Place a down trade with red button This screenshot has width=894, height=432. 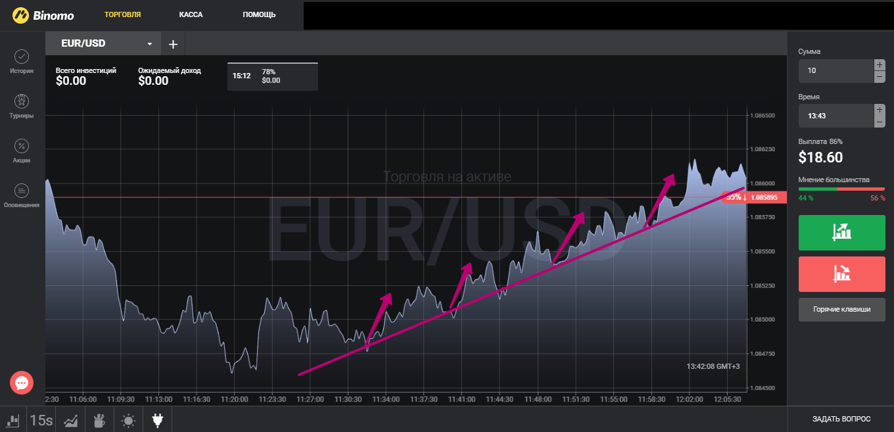click(842, 274)
